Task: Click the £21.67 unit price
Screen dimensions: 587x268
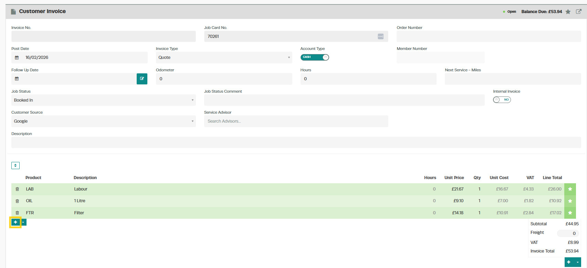Action: click(458, 189)
